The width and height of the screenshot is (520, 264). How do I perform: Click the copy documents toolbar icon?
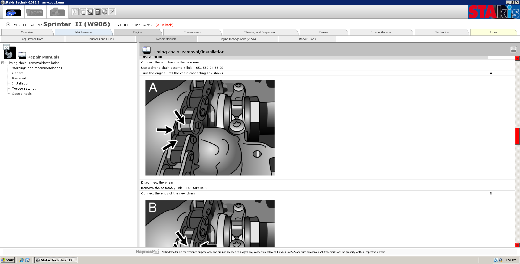click(83, 12)
